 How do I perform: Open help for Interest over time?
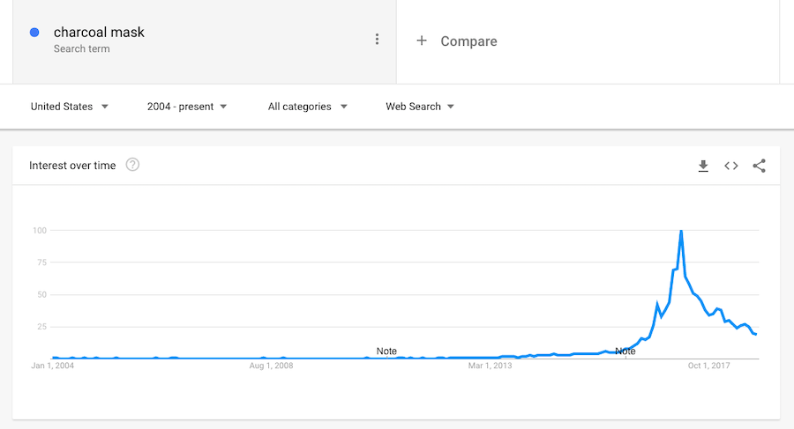coord(132,165)
